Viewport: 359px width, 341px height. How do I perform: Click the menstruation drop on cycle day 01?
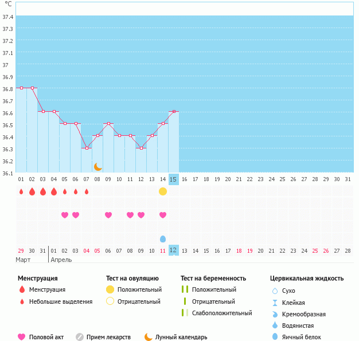[21, 191]
